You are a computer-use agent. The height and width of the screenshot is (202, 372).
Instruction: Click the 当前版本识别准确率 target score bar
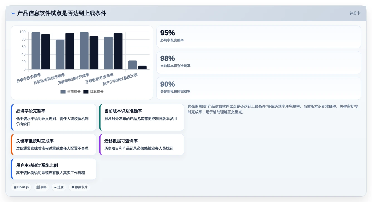pos(70,51)
